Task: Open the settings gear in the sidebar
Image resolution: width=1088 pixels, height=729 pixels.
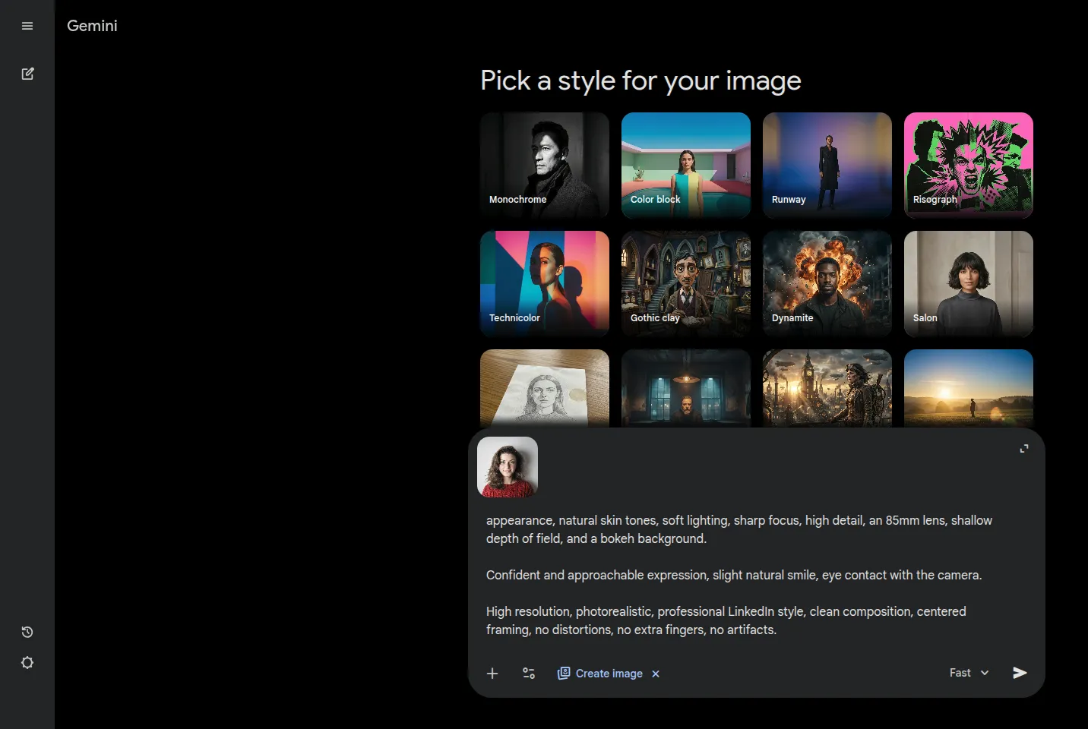Action: (x=27, y=663)
